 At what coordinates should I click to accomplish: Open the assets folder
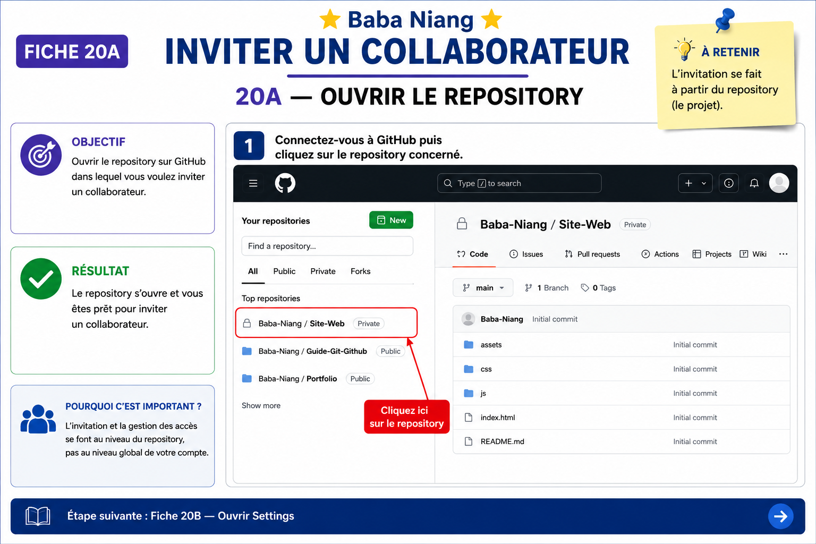(491, 345)
